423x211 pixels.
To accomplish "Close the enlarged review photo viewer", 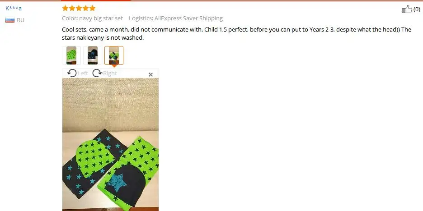I will coord(151,74).
